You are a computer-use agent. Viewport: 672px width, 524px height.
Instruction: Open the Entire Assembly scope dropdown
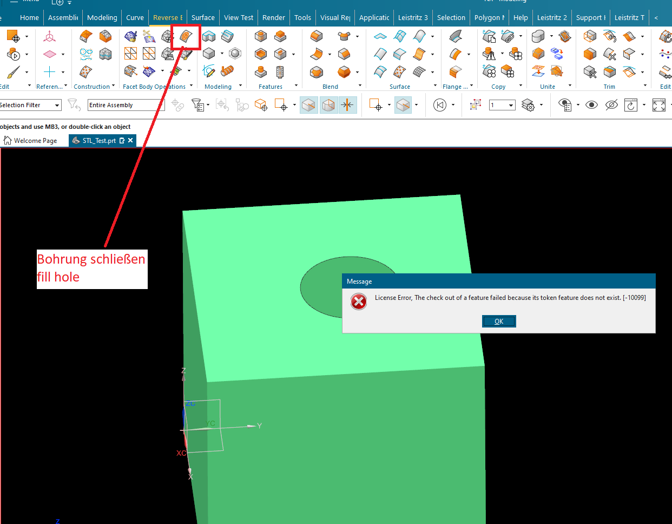pyautogui.click(x=126, y=105)
